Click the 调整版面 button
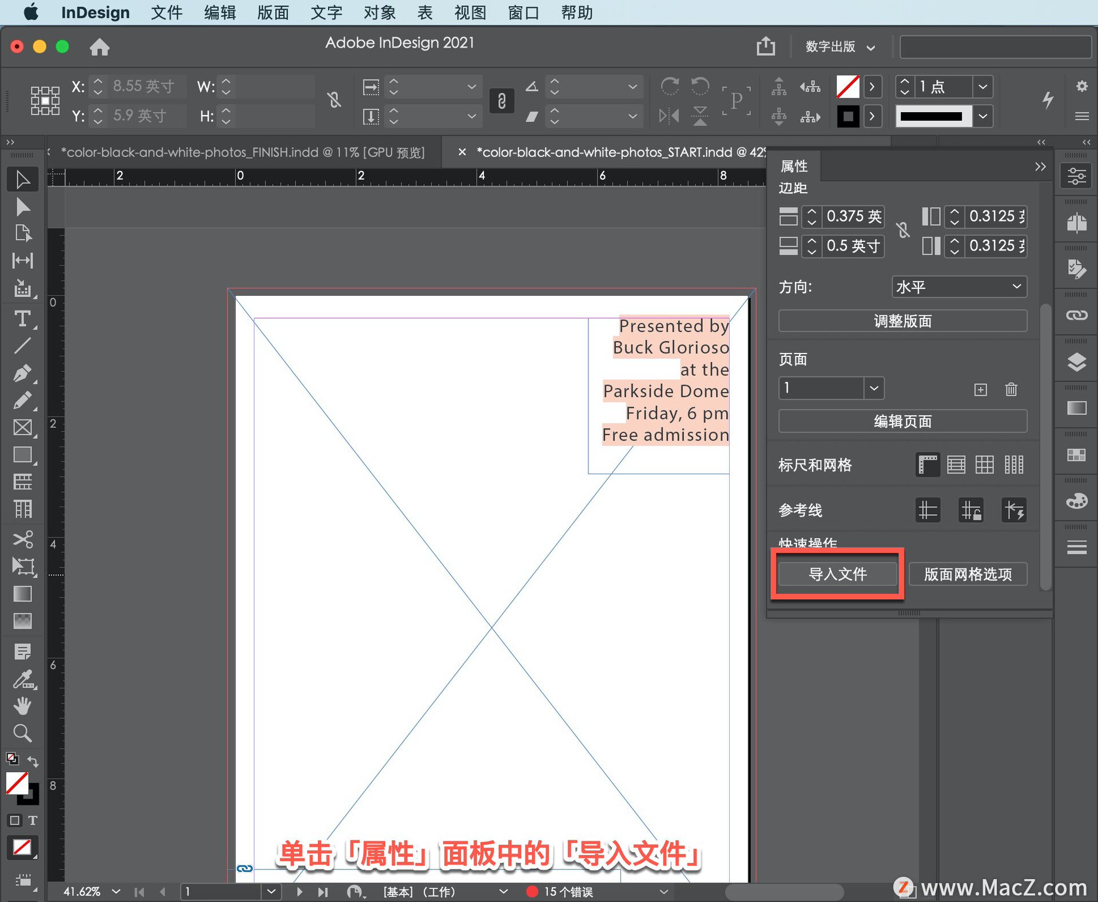This screenshot has height=902, width=1098. coord(902,321)
